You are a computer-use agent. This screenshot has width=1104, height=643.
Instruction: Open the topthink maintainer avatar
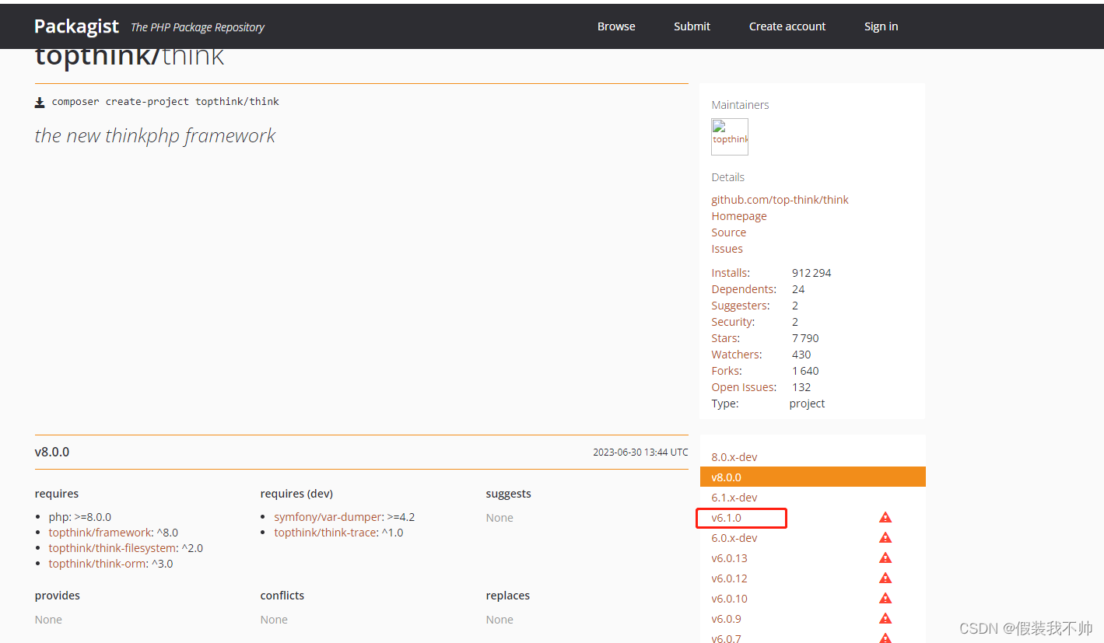[x=730, y=137]
